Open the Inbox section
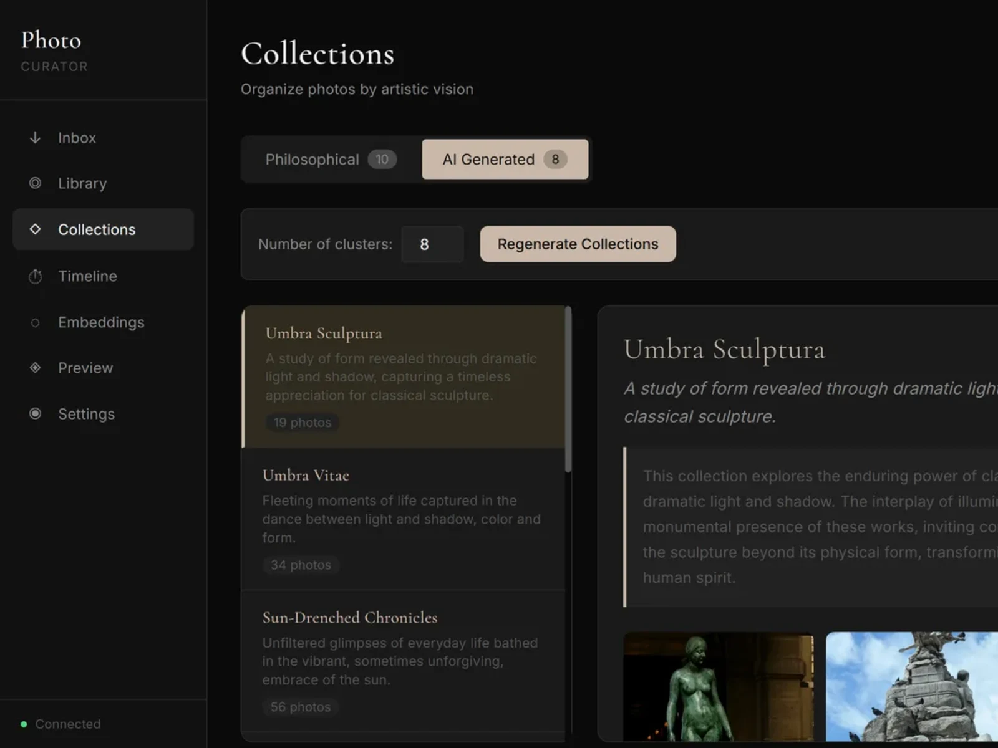The height and width of the screenshot is (748, 998). (103, 138)
